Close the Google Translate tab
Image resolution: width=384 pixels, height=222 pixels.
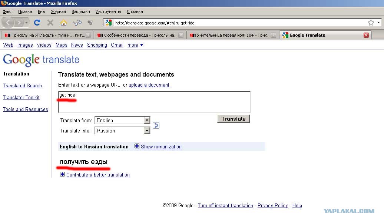point(366,35)
